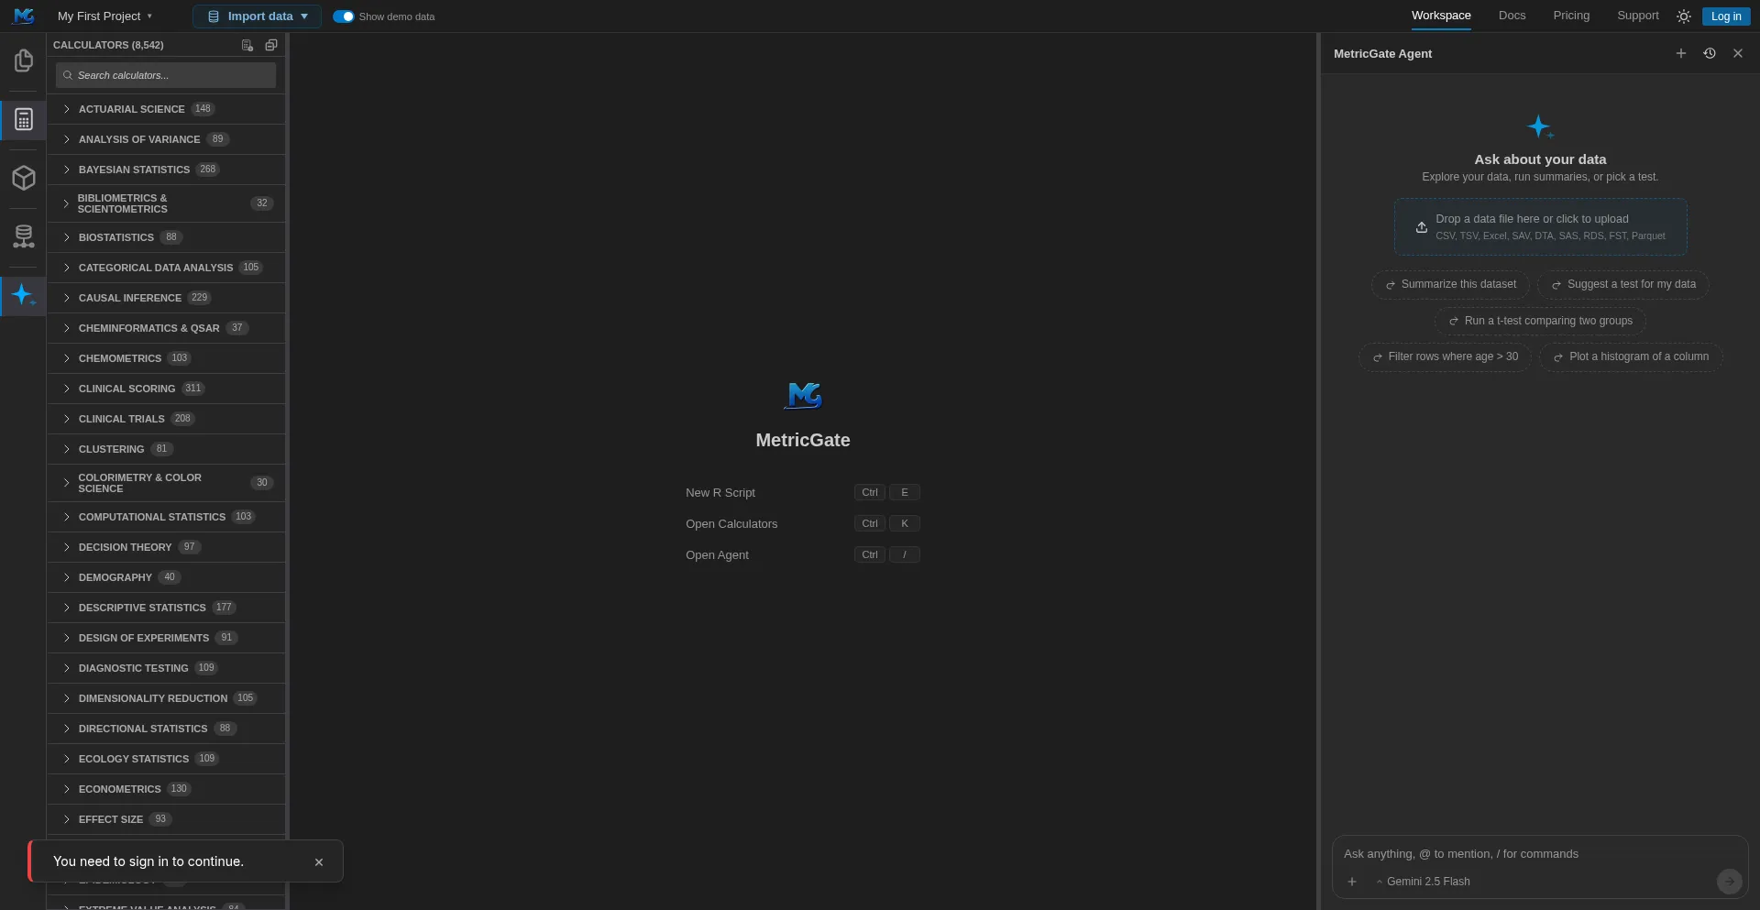Open the Files view in the left sidebar
This screenshot has height=910, width=1760.
pos(24,60)
